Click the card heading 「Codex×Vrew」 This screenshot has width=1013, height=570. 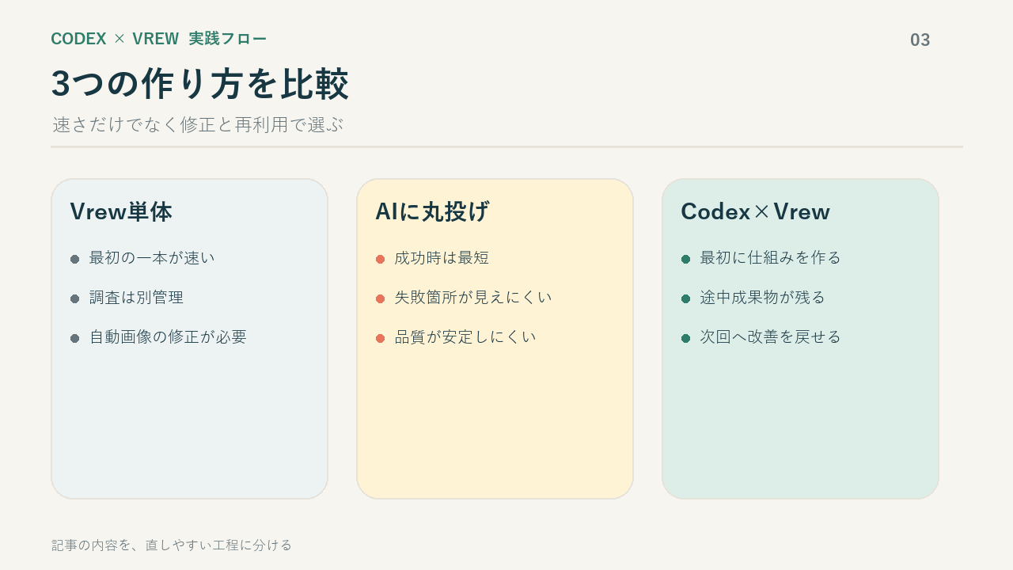click(755, 211)
